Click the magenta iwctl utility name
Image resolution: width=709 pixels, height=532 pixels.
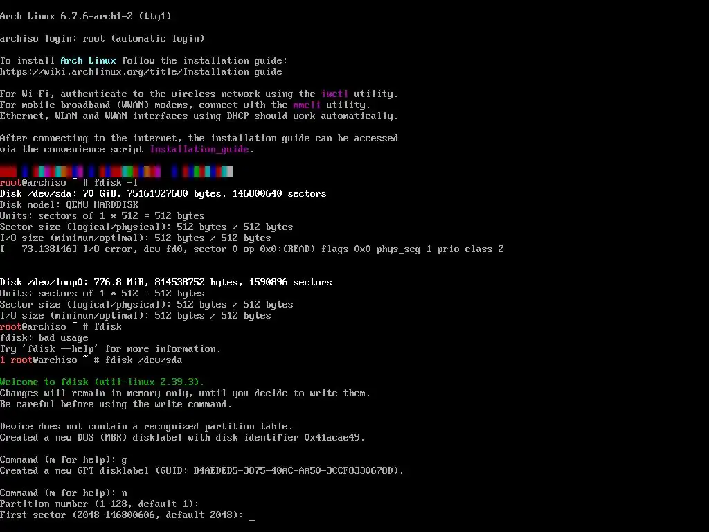pyautogui.click(x=334, y=94)
